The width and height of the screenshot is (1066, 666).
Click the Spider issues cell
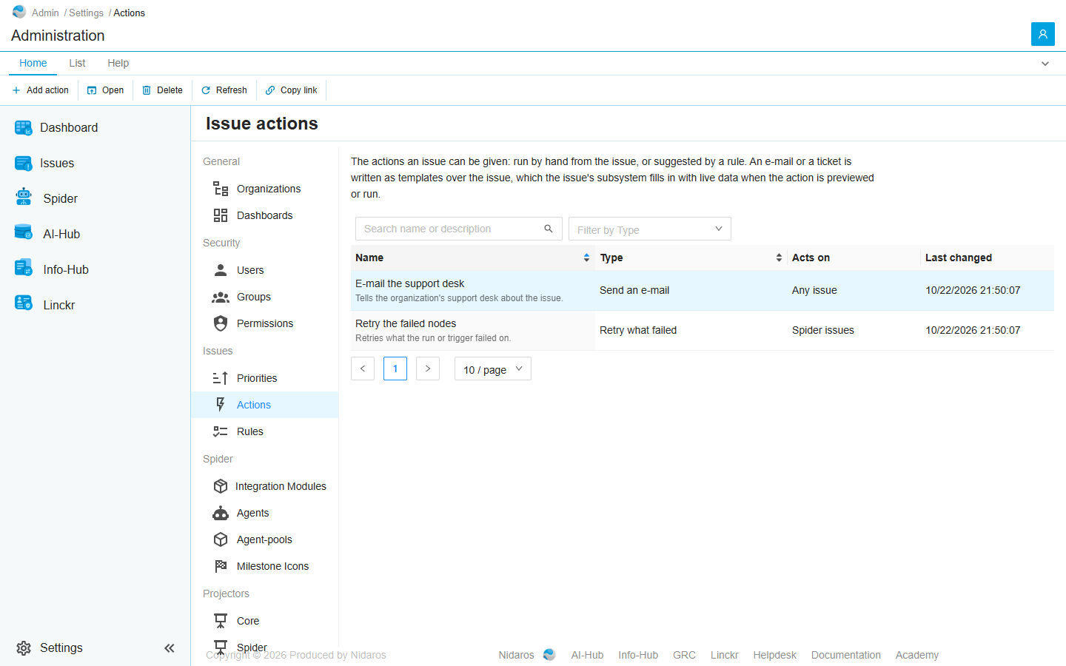[x=823, y=330]
